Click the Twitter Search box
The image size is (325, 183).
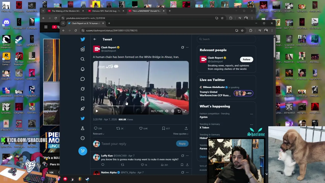[x=226, y=39]
